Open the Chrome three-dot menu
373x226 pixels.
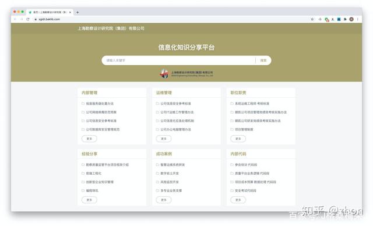(x=357, y=19)
